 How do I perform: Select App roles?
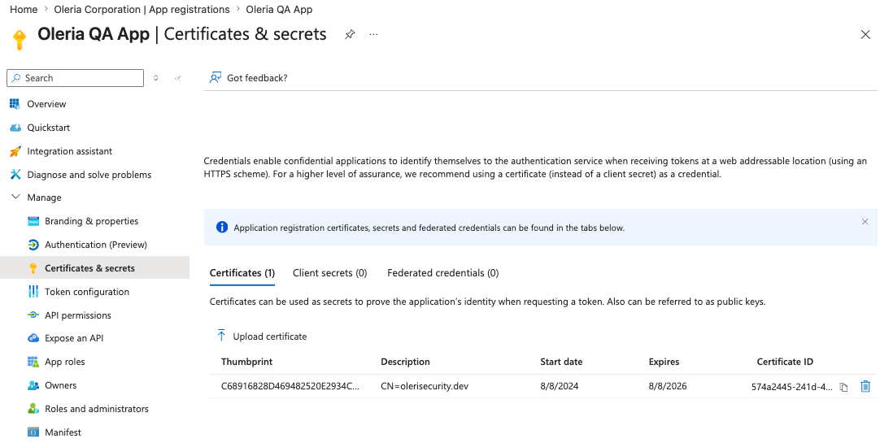click(64, 362)
